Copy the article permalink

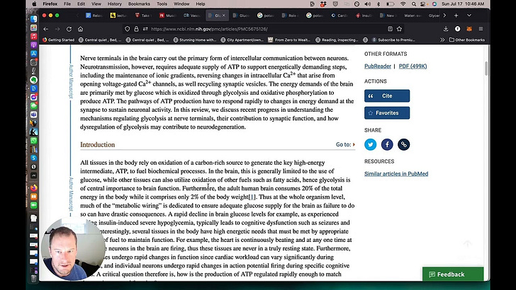pyautogui.click(x=404, y=144)
